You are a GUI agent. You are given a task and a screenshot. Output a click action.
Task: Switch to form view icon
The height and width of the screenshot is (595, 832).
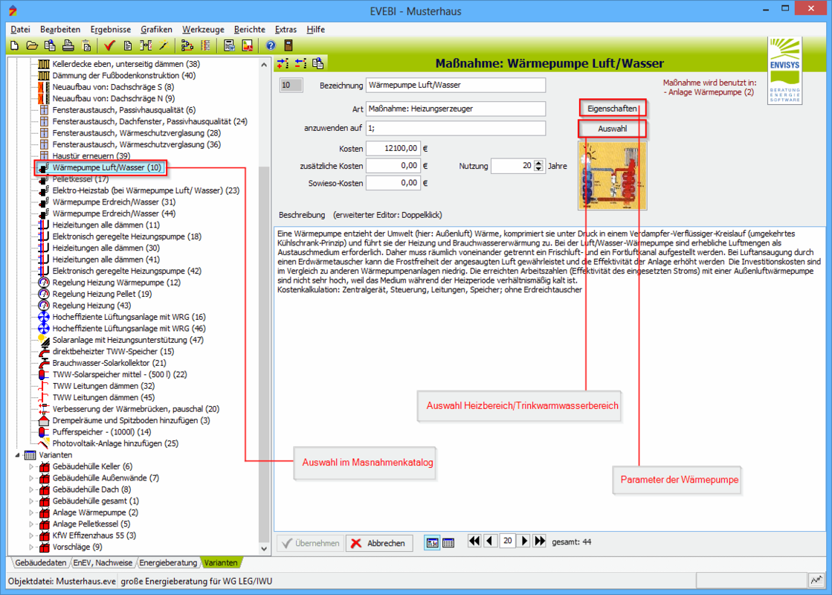pos(431,543)
